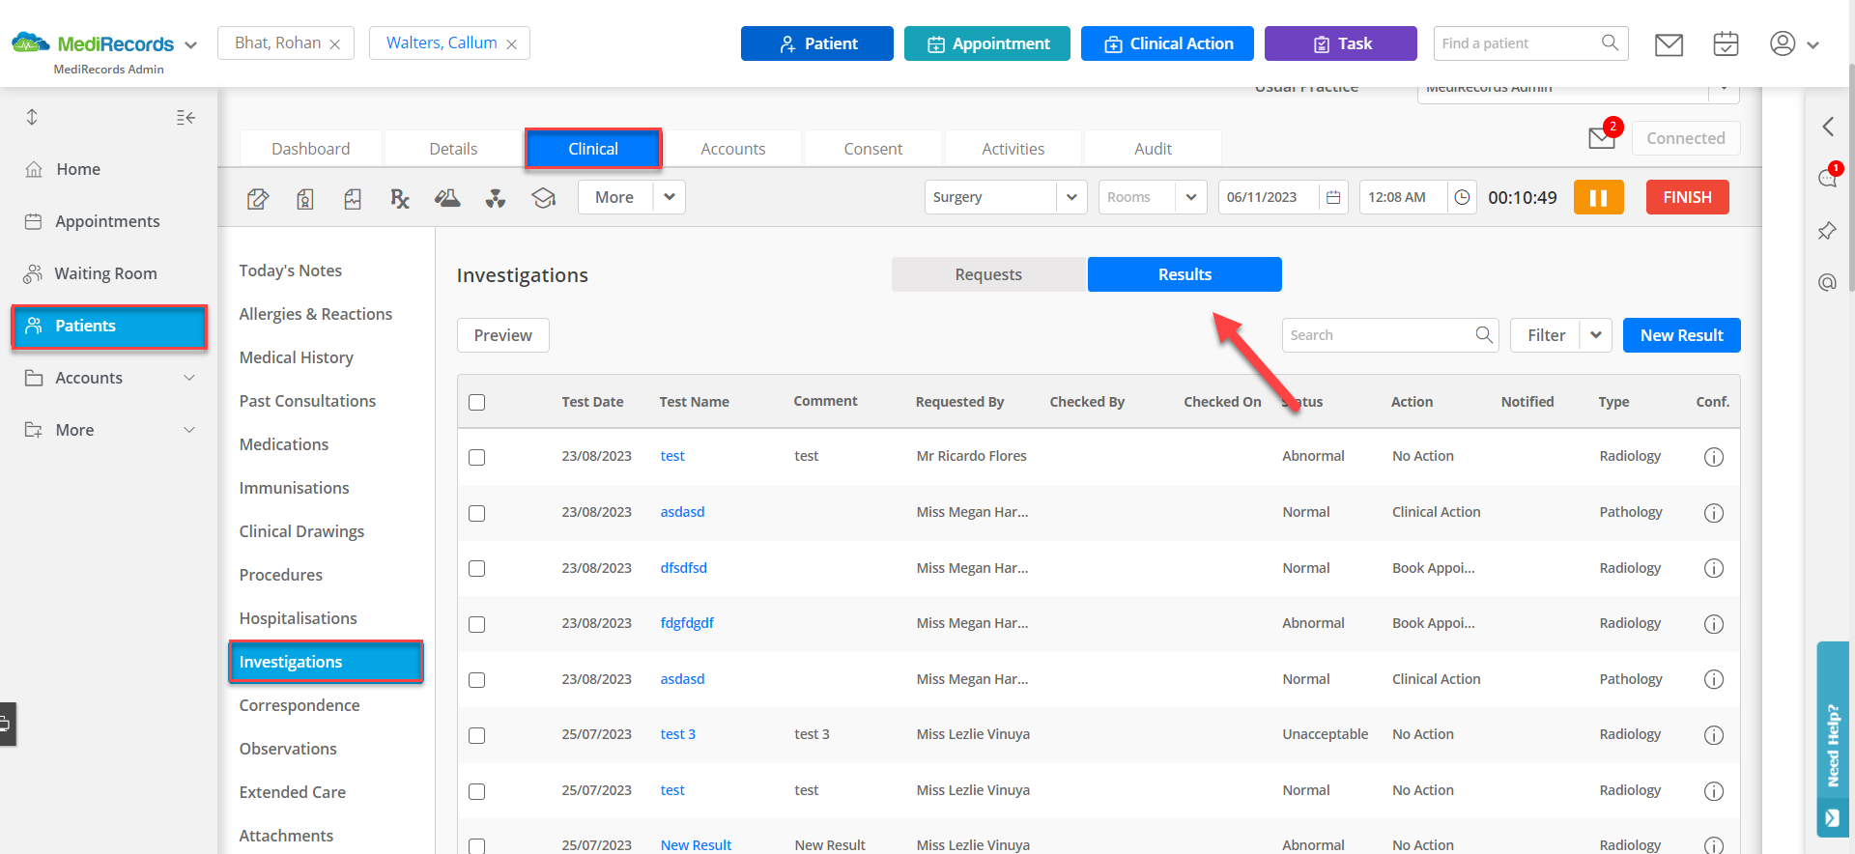This screenshot has height=854, width=1855.
Task: Open info icon for first test row
Action: coord(1714,457)
